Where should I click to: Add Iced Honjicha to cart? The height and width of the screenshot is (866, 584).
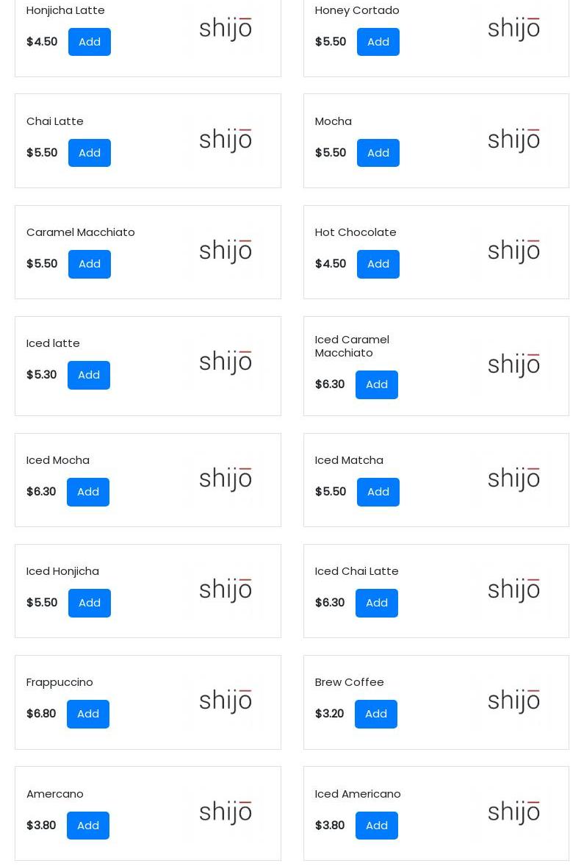tap(90, 603)
